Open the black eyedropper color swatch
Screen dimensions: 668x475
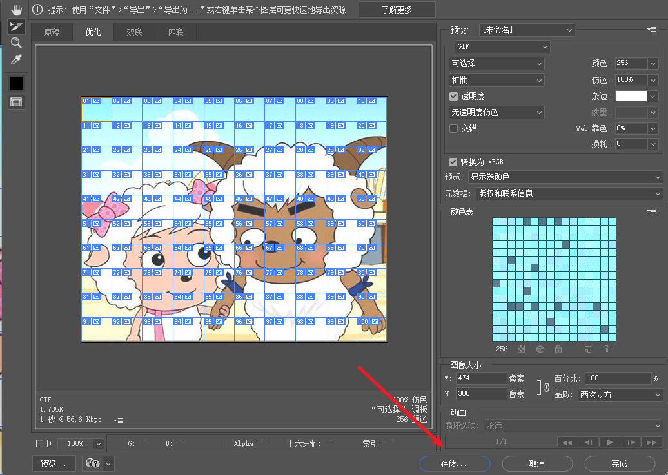click(x=16, y=83)
